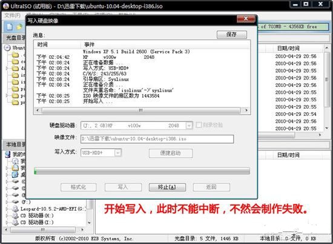Click log entry "Windows XP 5.1 Build 2600"
Viewport: 333px width, 244px height.
click(136, 52)
